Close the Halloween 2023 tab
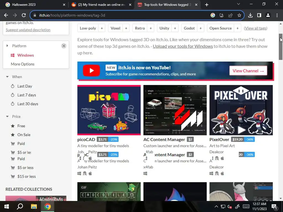This screenshot has height=212, width=283. click(x=64, y=5)
